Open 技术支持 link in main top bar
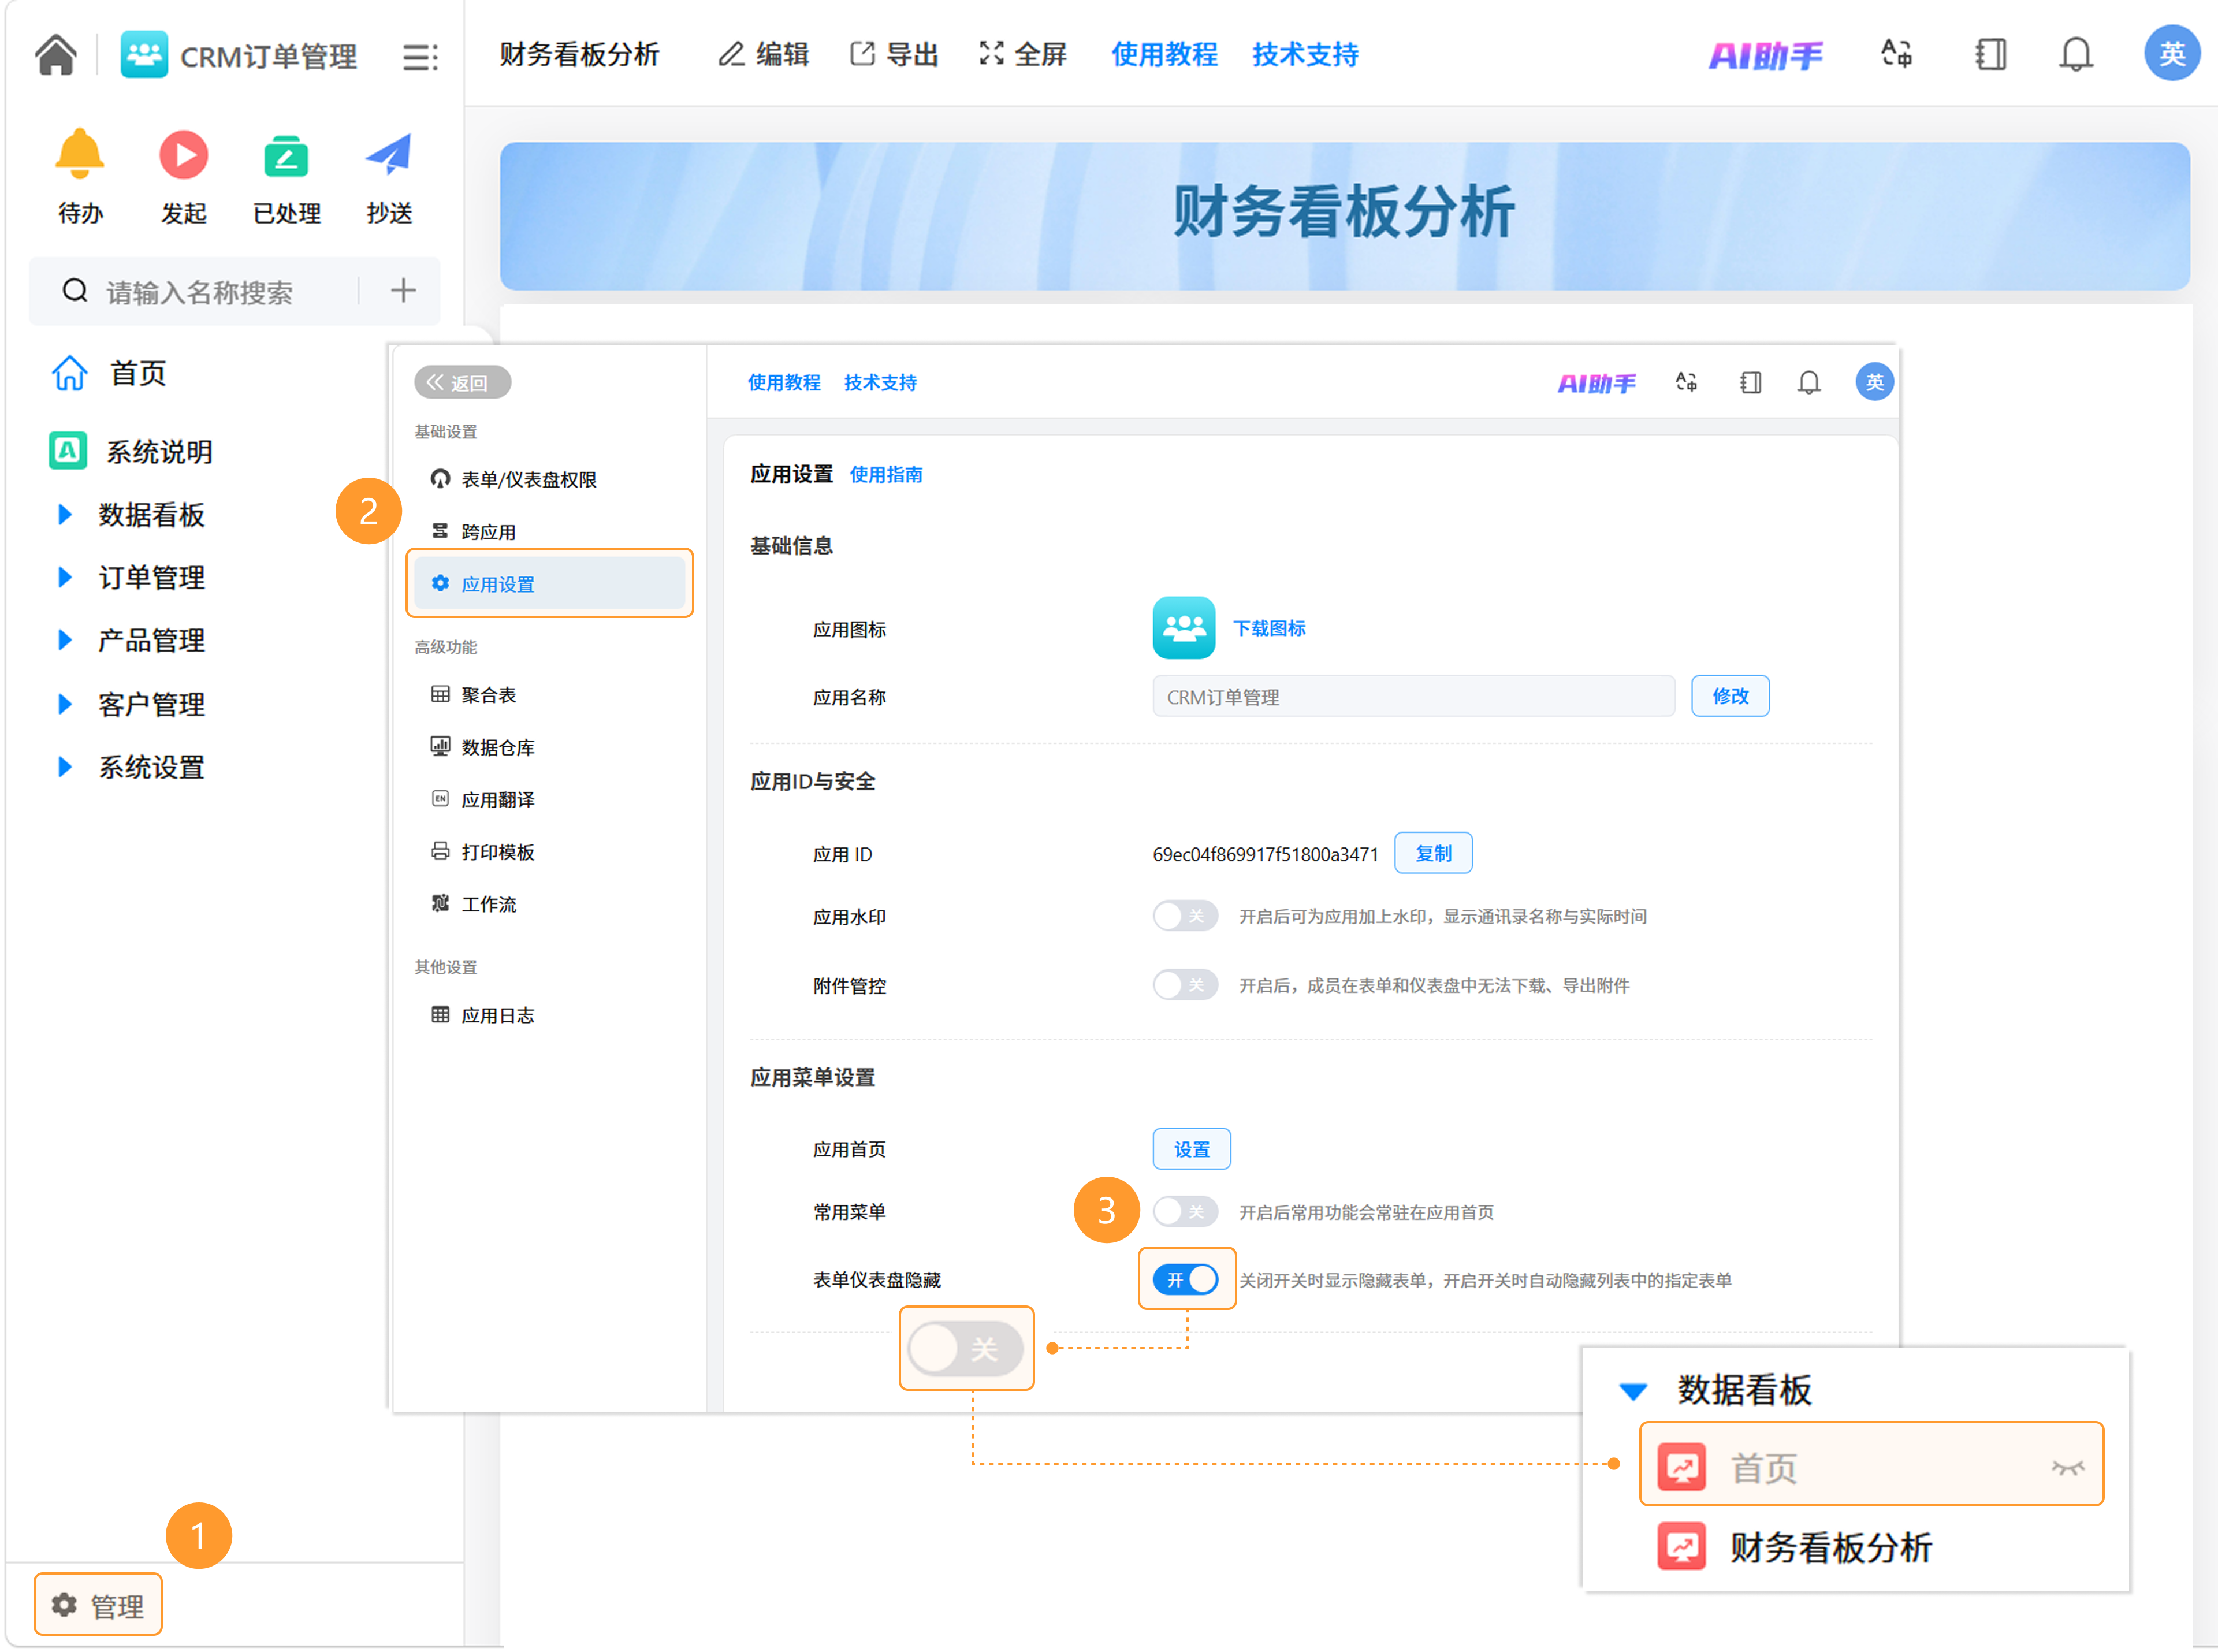Screen dimensions: 2218x1652 (x=1306, y=55)
